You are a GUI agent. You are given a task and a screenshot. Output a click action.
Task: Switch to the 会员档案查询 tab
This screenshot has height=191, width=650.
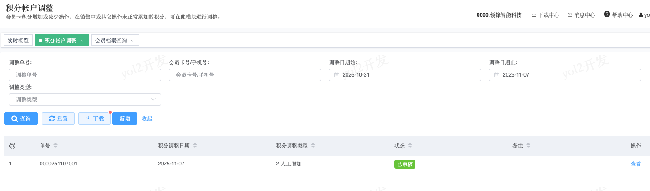pos(111,40)
